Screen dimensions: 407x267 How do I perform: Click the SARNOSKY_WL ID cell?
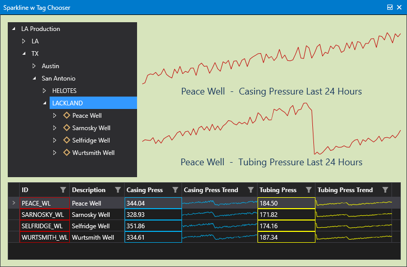tap(44, 214)
